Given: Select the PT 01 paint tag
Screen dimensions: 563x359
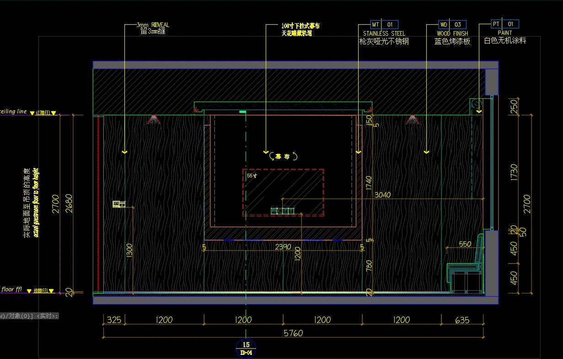Looking at the screenshot, I should click(505, 24).
